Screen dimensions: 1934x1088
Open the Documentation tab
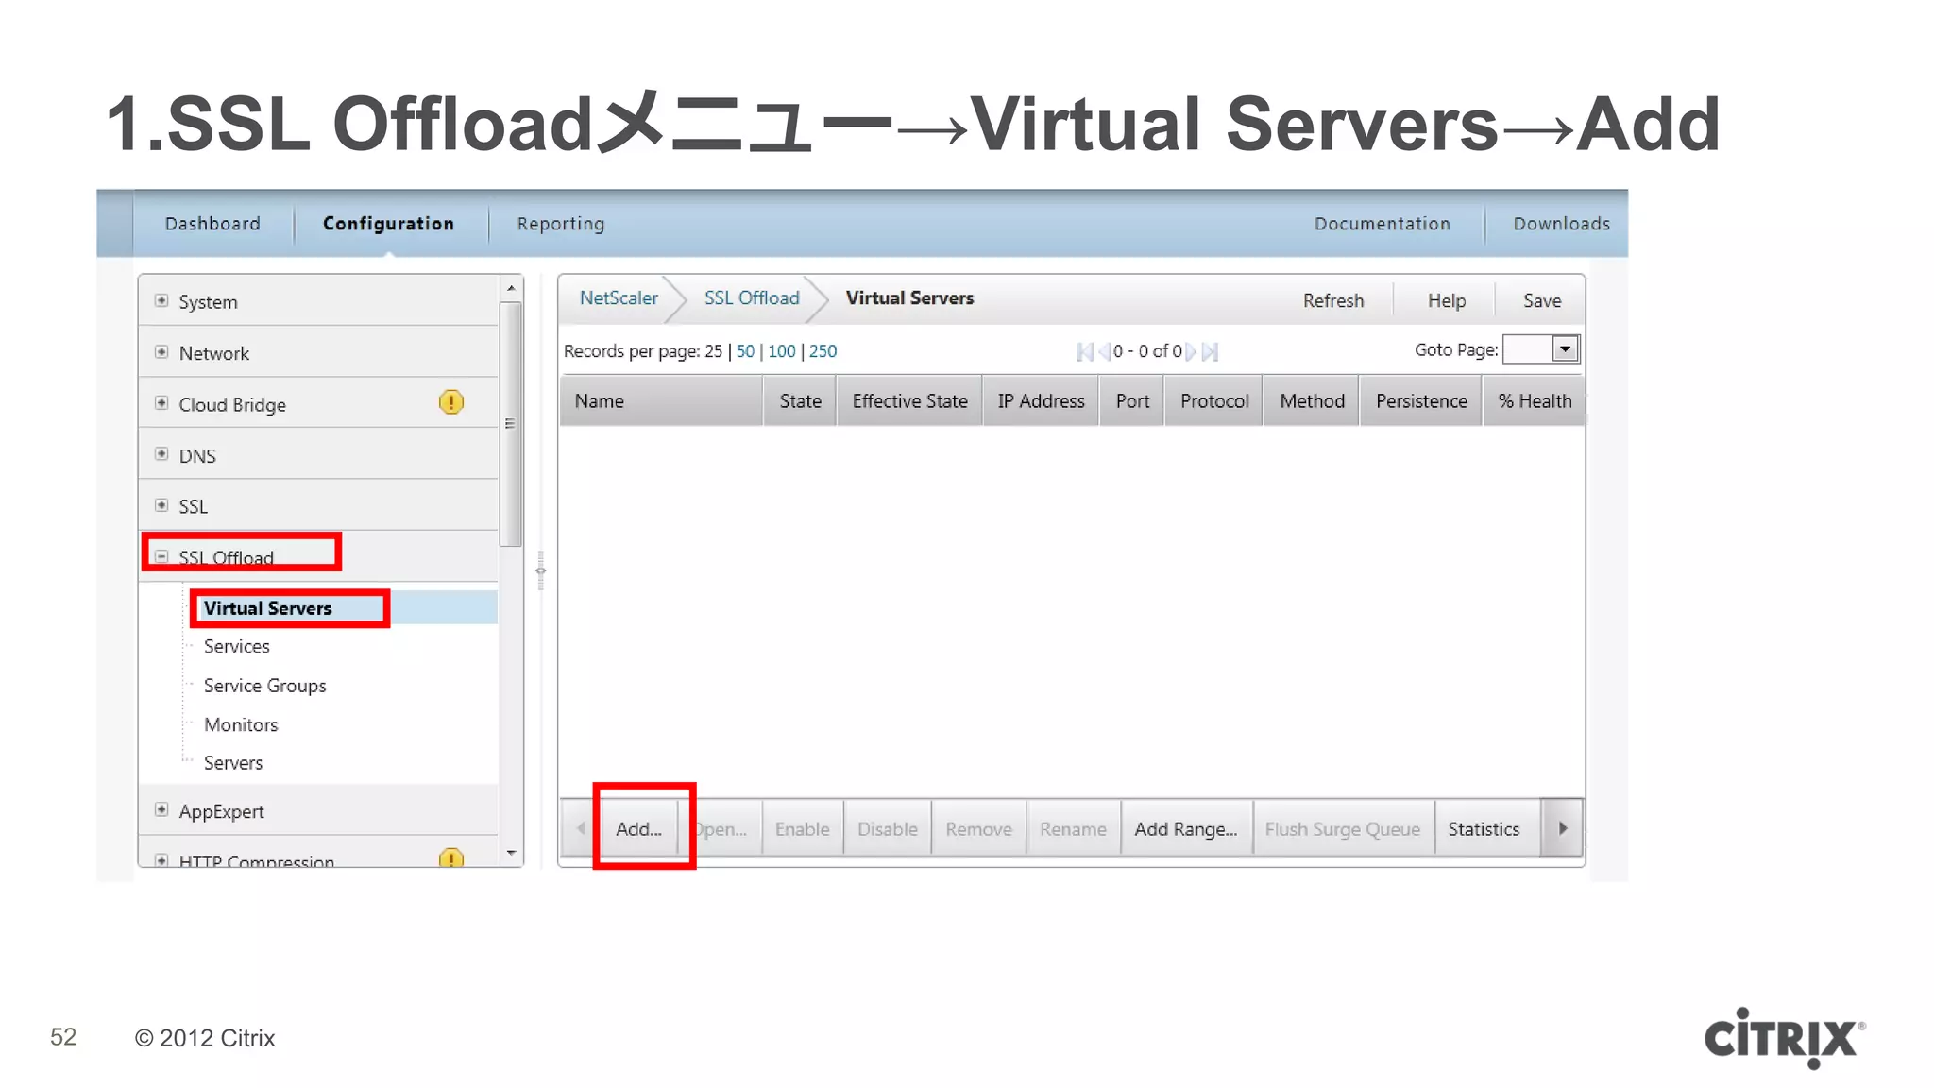click(x=1383, y=224)
